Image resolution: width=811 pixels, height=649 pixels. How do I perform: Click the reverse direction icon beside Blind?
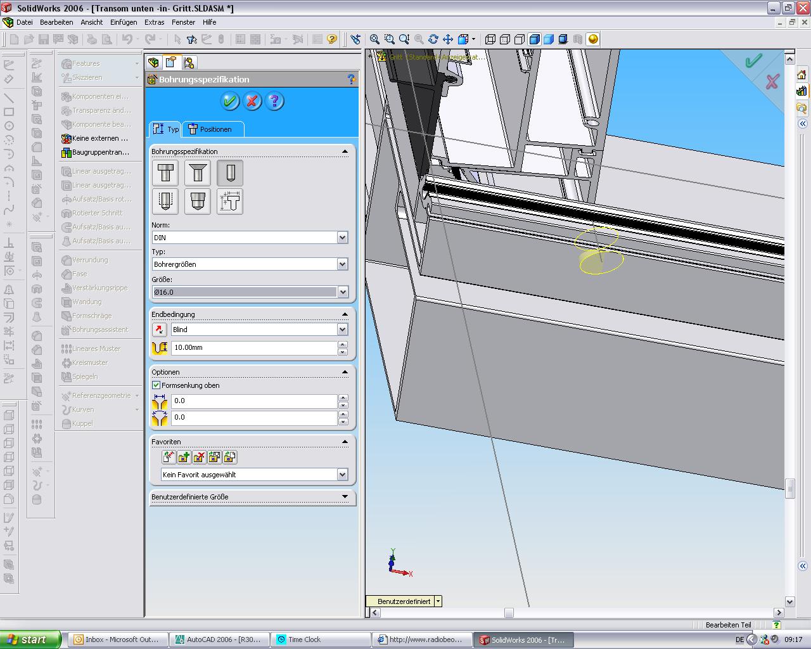(160, 330)
